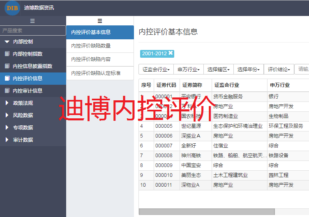Expand the 政策法规 section
309x217 pixels.
(x=7, y=103)
